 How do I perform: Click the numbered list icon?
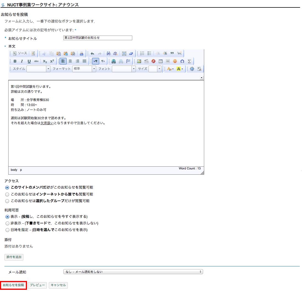click(x=142, y=53)
